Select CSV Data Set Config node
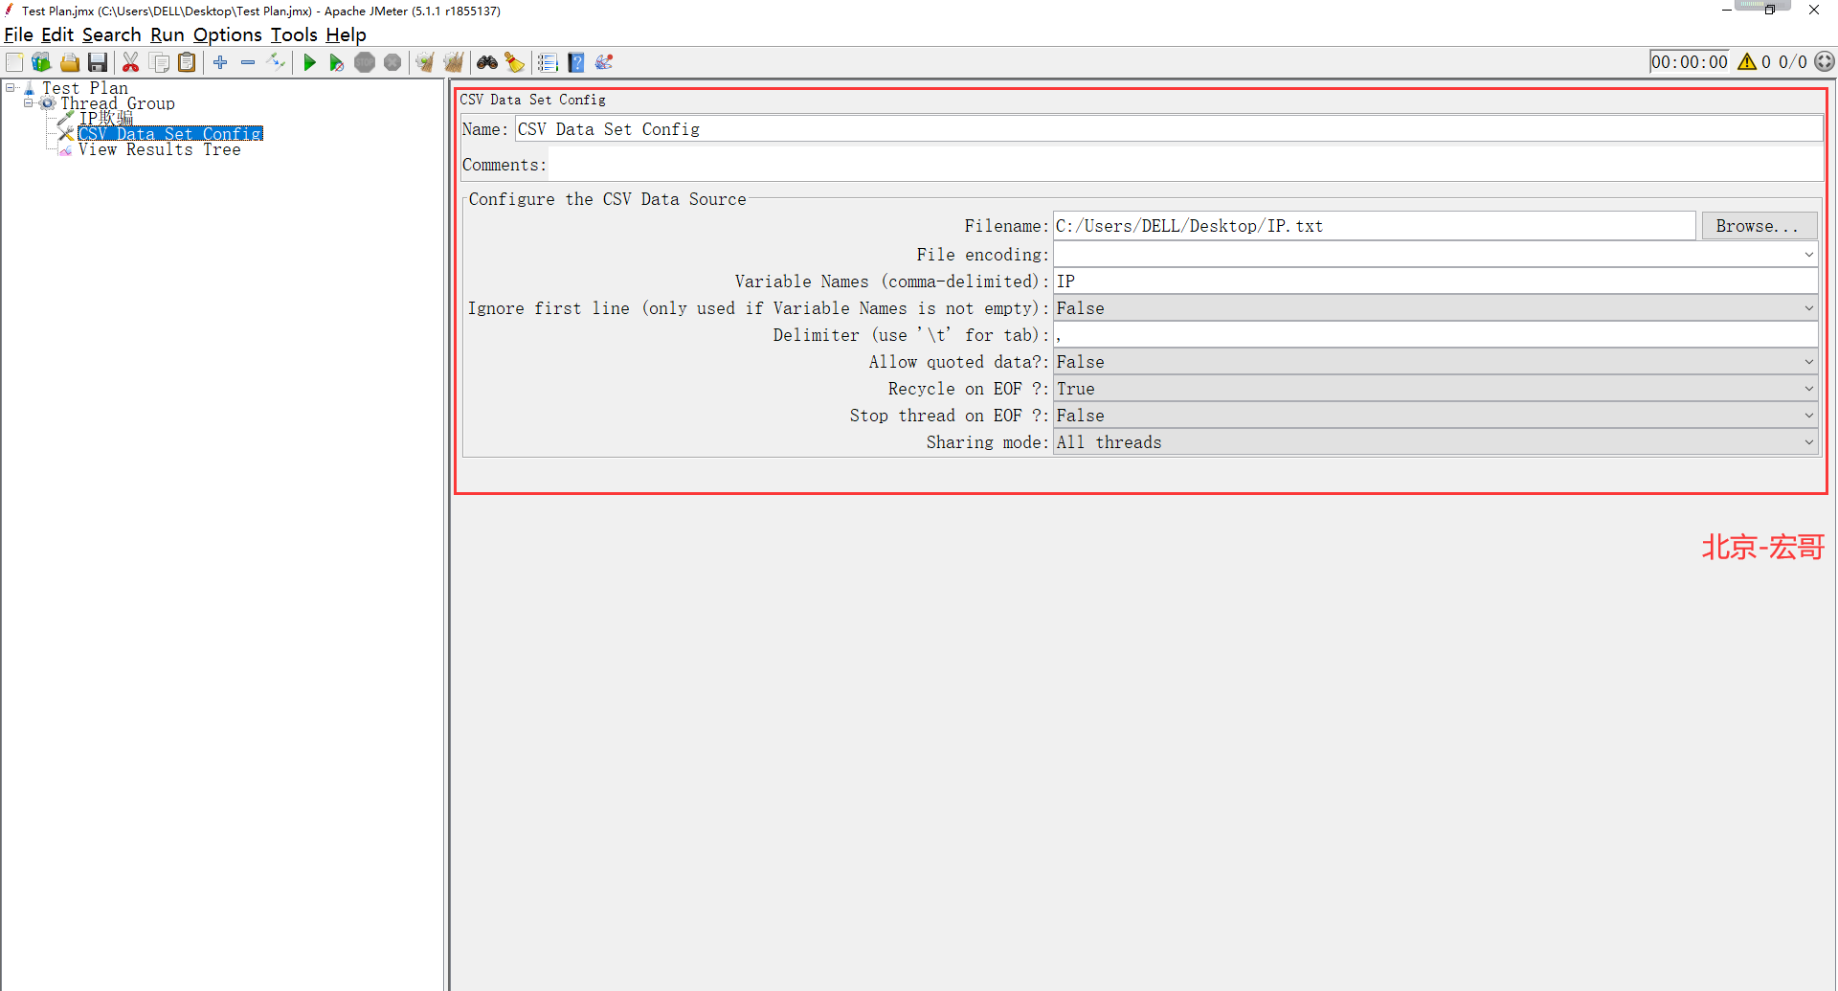The height and width of the screenshot is (991, 1838). [170, 134]
